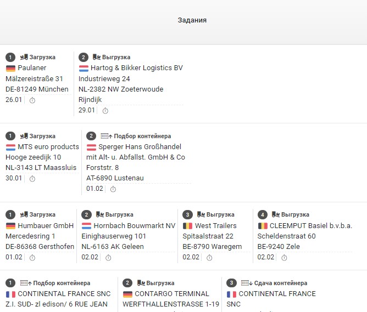This screenshot has height=312, width=367.
Task: Click the address Mercedesring 1
Action: [x=30, y=236]
